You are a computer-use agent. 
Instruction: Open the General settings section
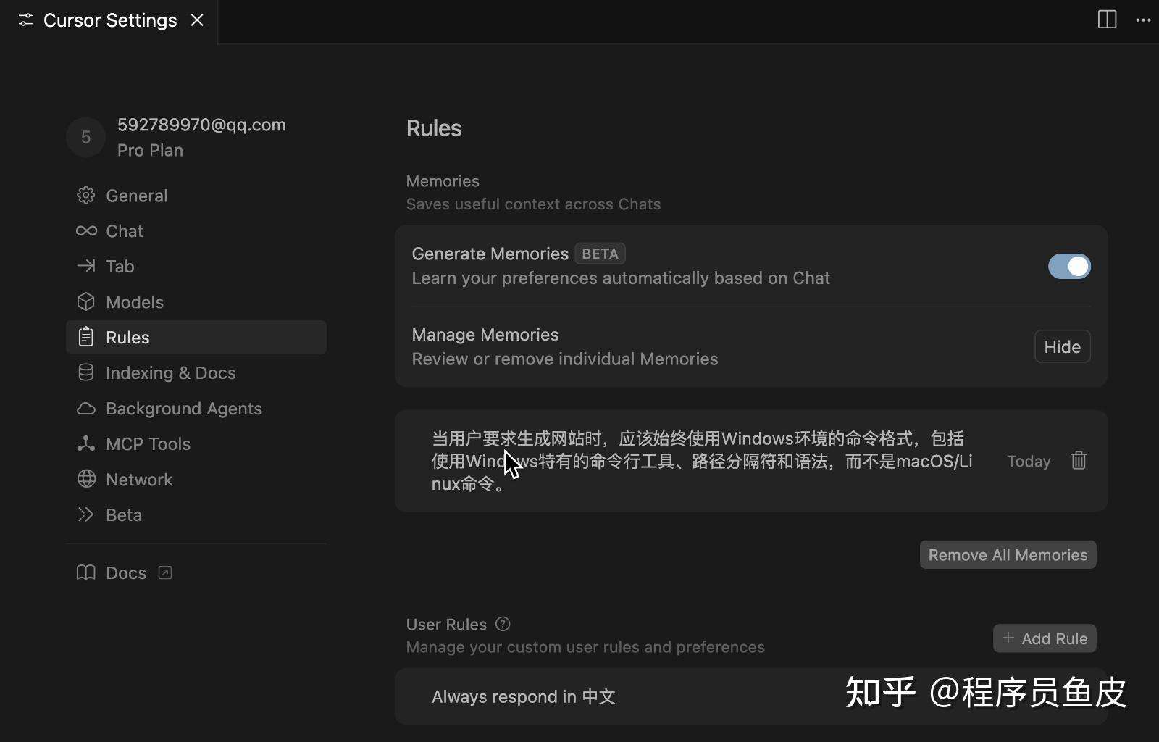(196, 196)
